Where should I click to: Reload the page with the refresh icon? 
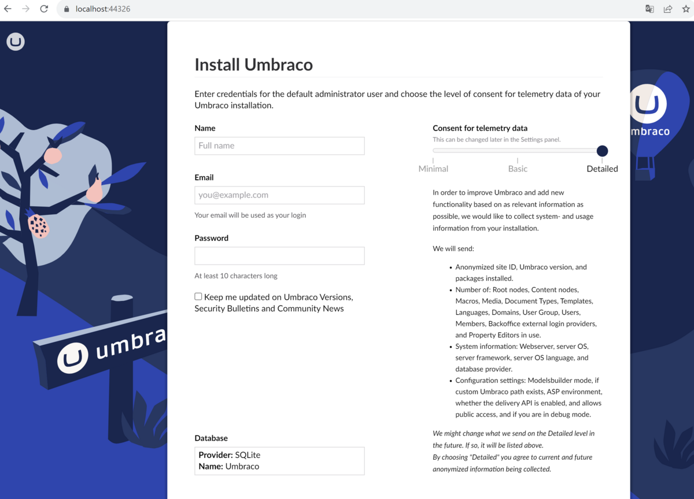coord(44,9)
